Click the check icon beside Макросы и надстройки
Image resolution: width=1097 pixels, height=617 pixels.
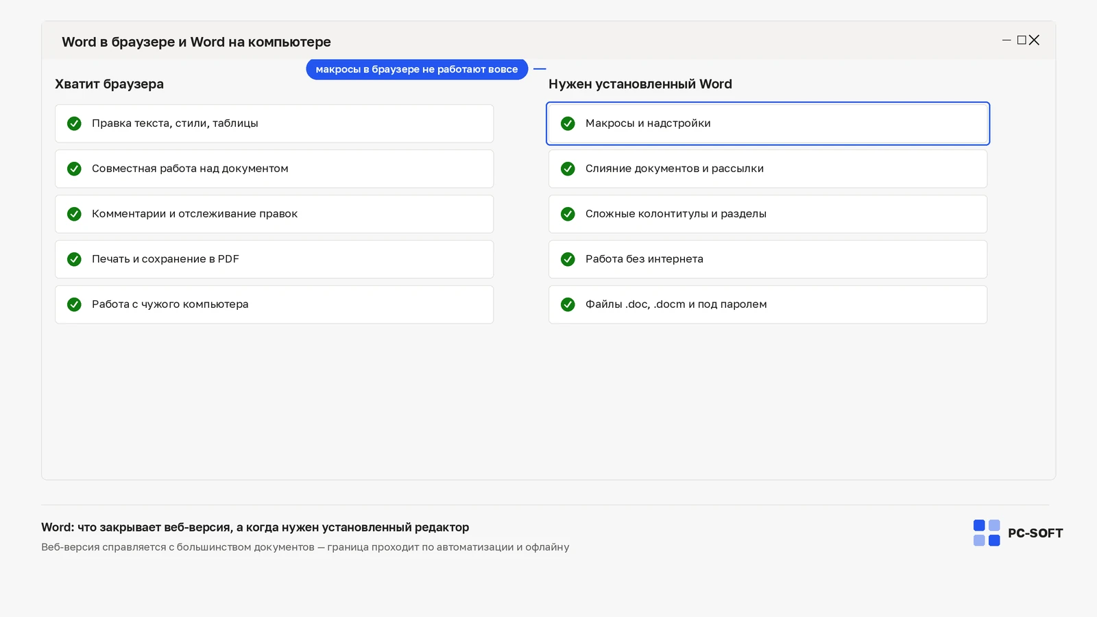pyautogui.click(x=568, y=123)
